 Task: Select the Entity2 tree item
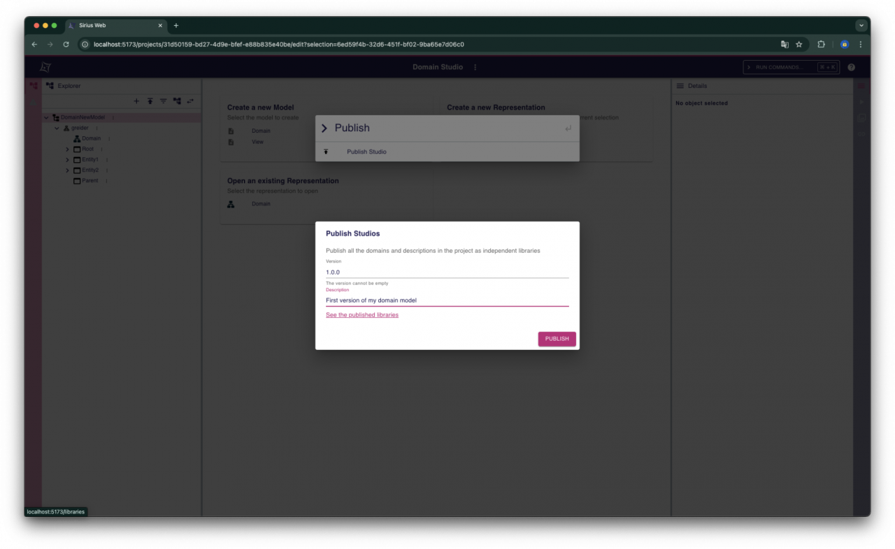pos(90,170)
